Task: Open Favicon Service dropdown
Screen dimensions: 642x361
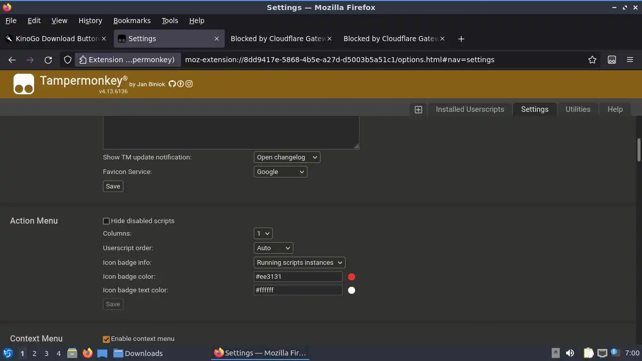Action: [x=280, y=172]
